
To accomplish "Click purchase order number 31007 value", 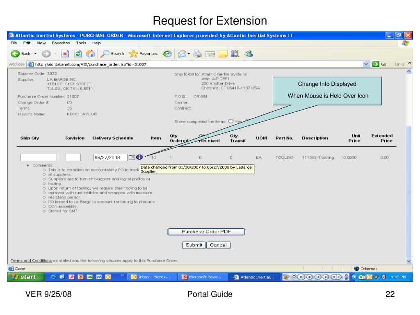I will click(73, 96).
